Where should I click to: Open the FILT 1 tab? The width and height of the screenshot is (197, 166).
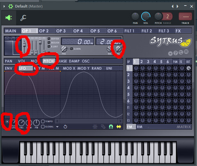point(132,31)
